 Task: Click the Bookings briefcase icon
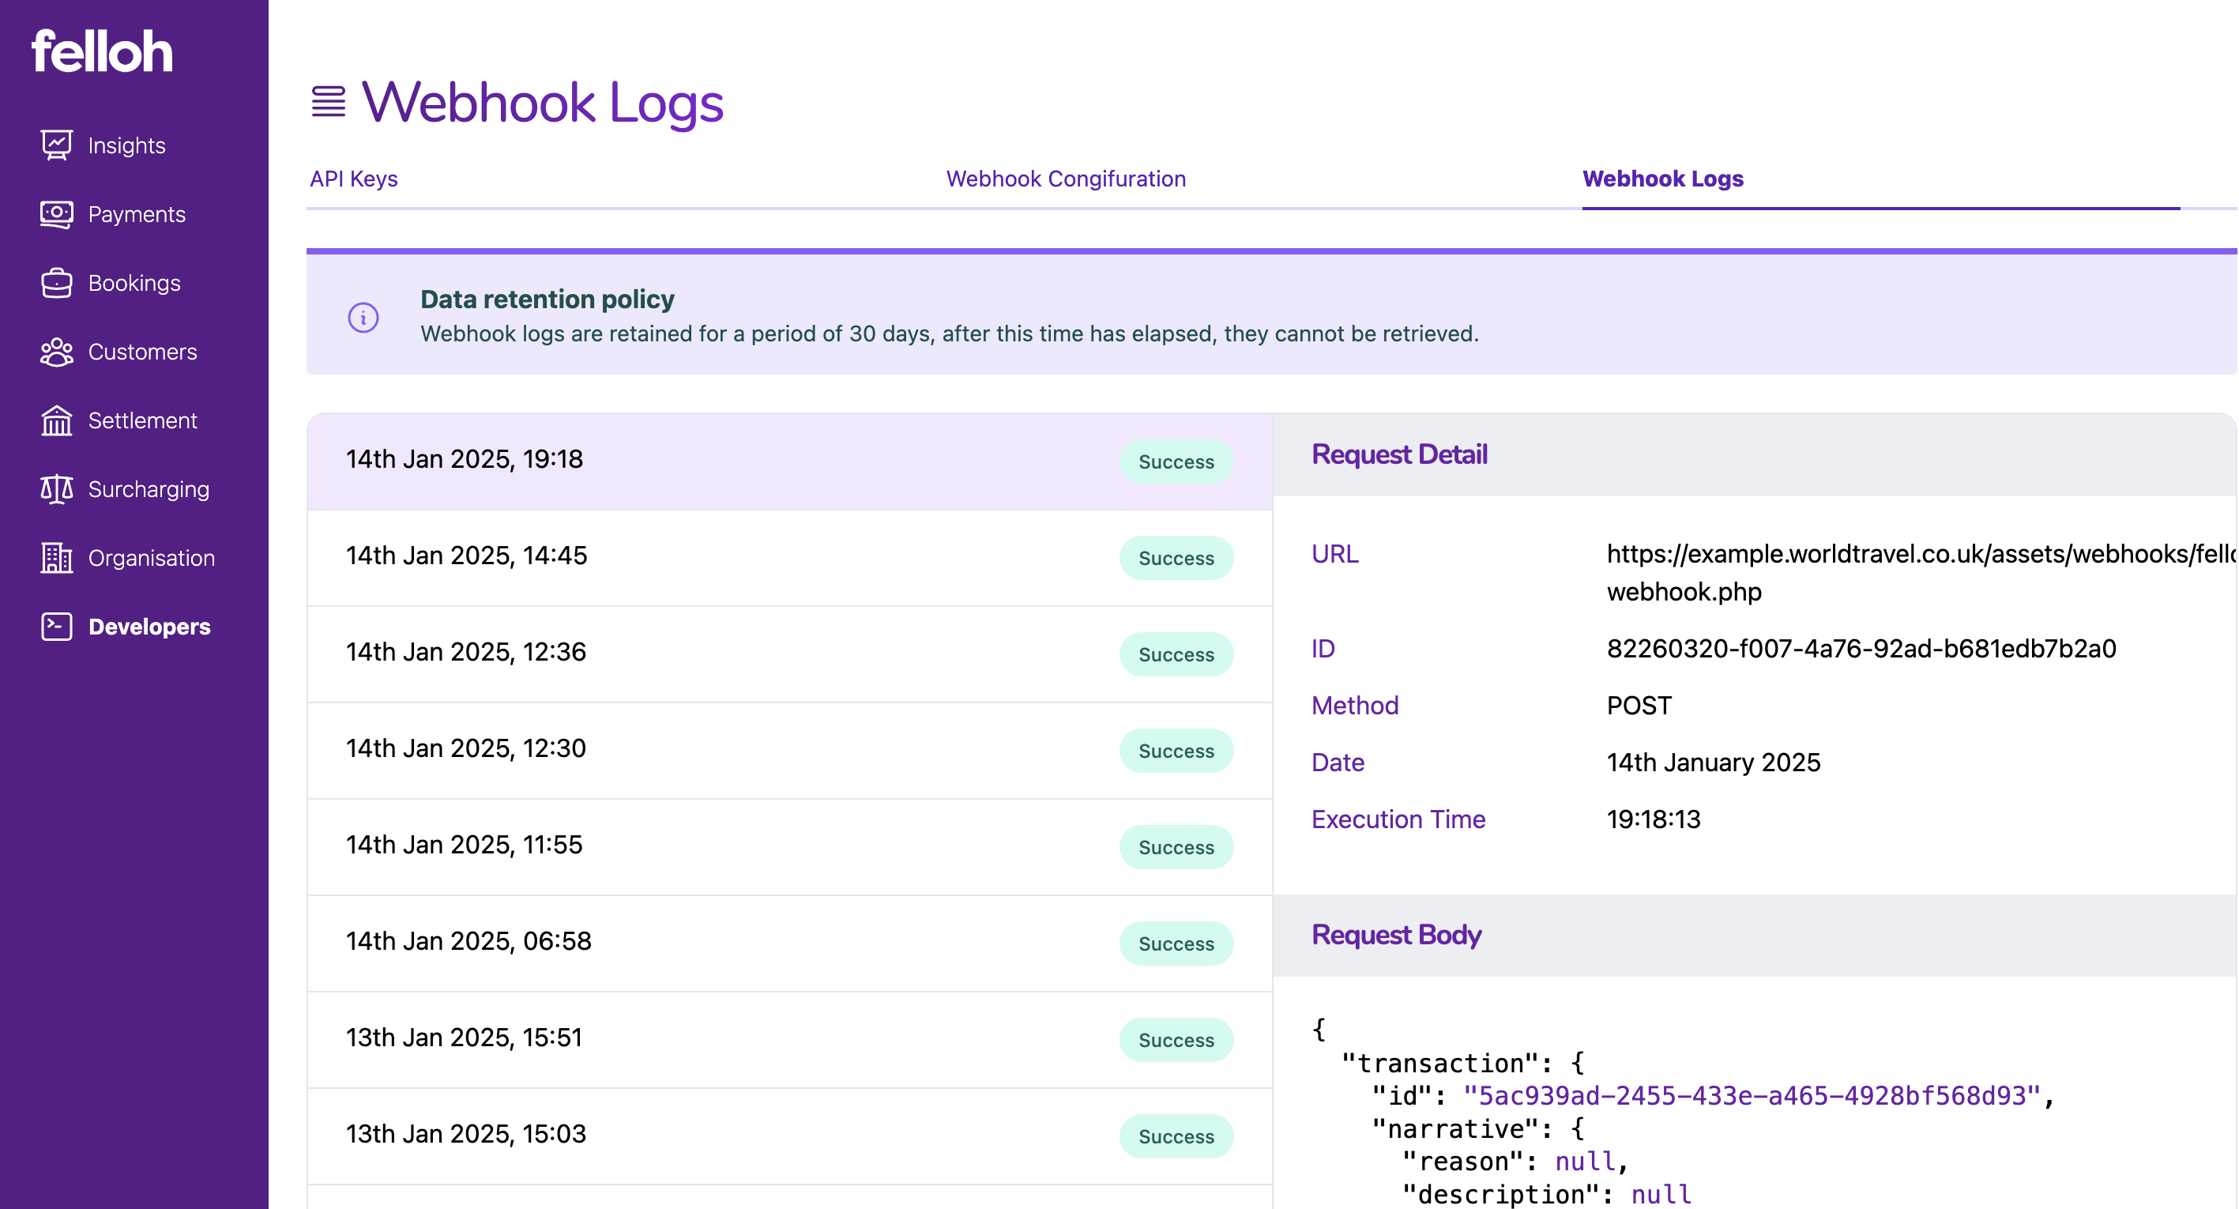click(x=57, y=282)
